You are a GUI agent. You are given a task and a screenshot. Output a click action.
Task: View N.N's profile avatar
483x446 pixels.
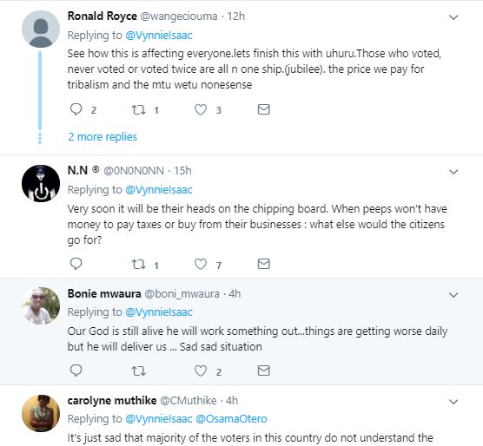pyautogui.click(x=41, y=184)
